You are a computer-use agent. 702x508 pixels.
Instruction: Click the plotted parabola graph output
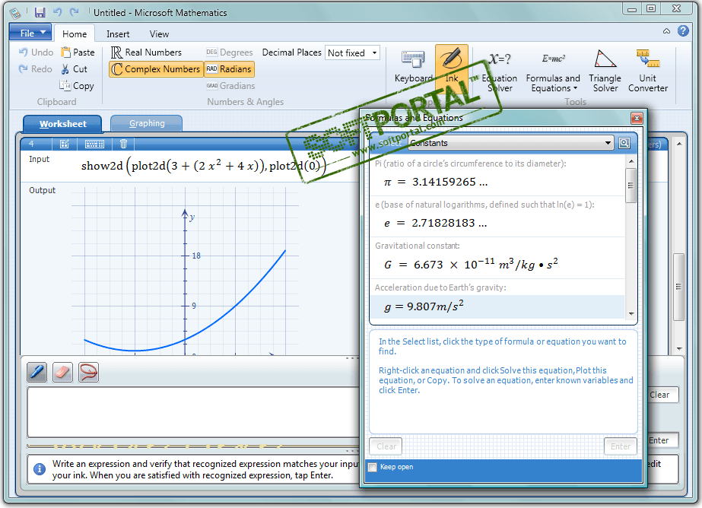[185, 271]
